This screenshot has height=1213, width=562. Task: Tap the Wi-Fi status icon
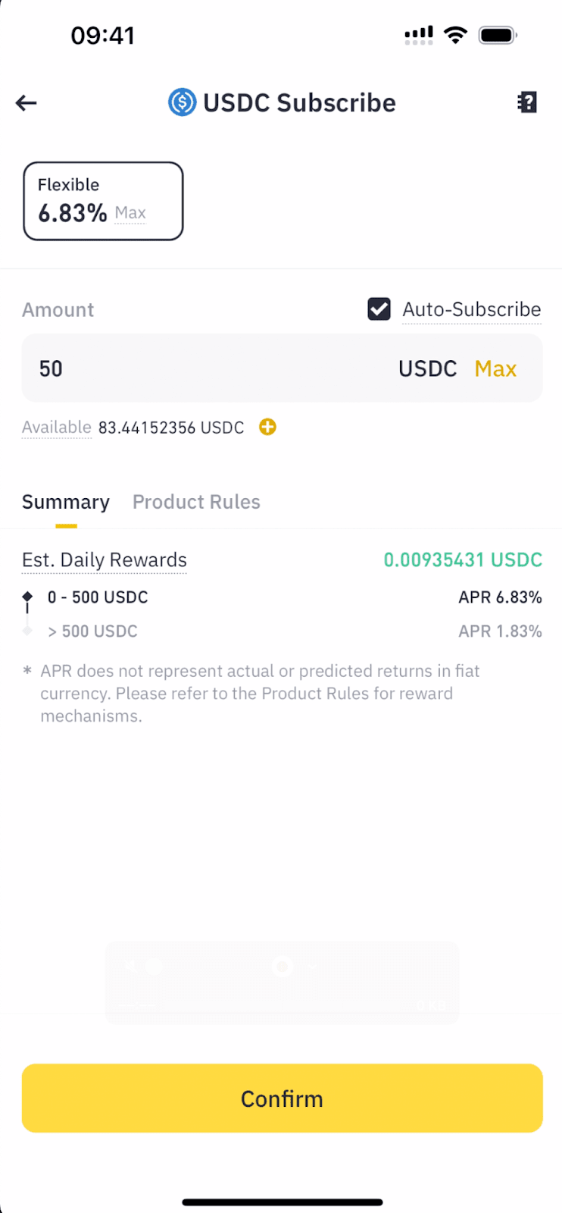(x=455, y=35)
